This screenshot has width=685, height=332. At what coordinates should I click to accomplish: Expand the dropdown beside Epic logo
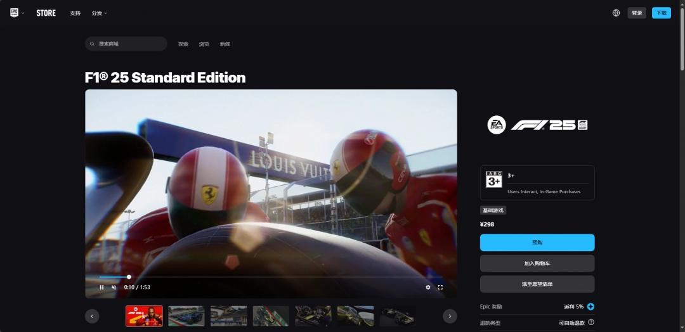(23, 13)
